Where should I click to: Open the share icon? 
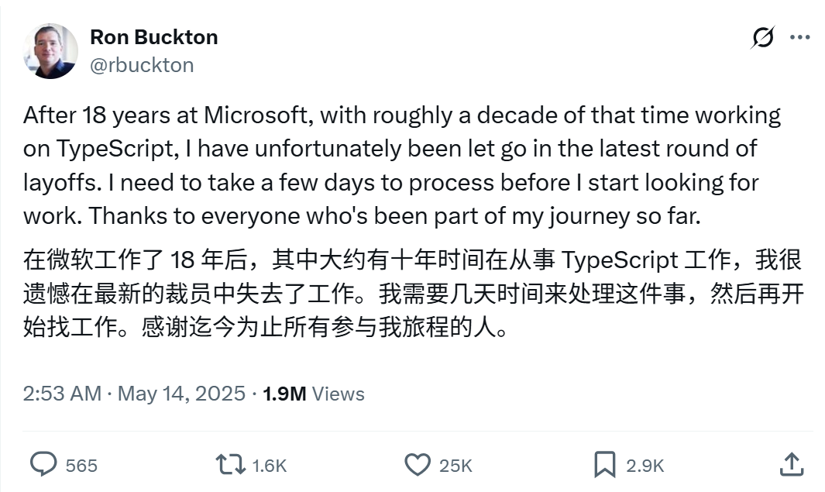pyautogui.click(x=792, y=465)
